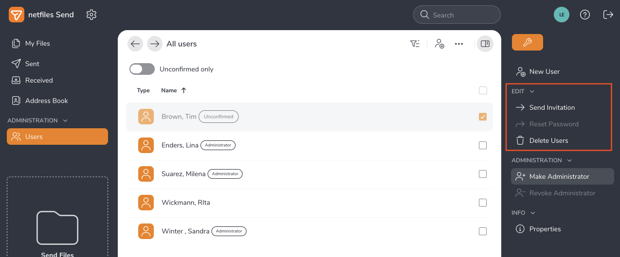Click the orange wrench tools button
This screenshot has width=620, height=257.
pos(527,43)
